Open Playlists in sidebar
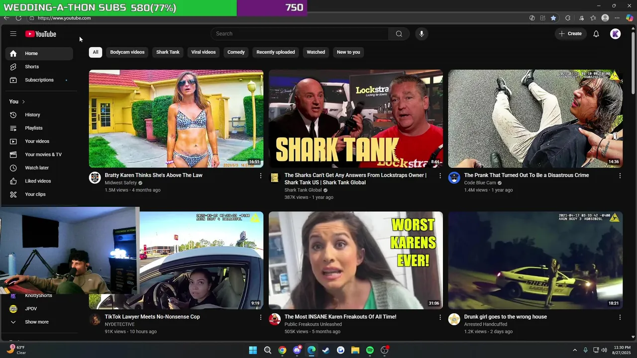 (x=39, y=128)
